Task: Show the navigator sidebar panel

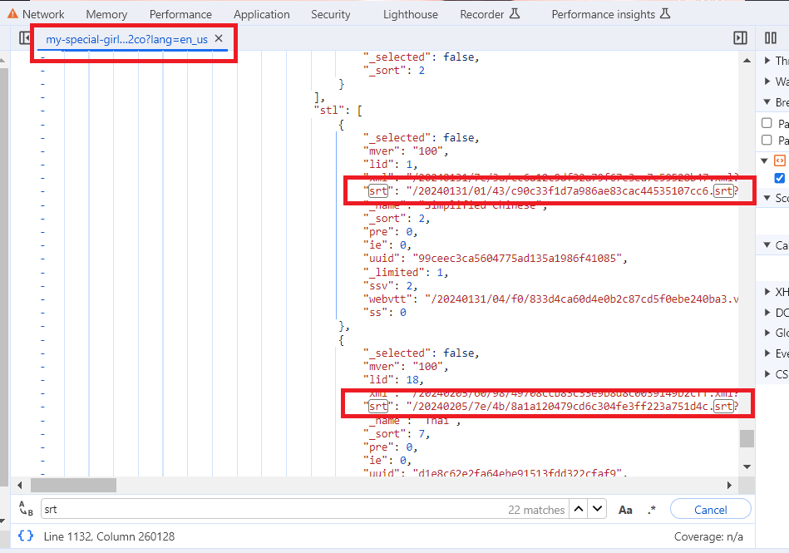Action: coord(24,37)
